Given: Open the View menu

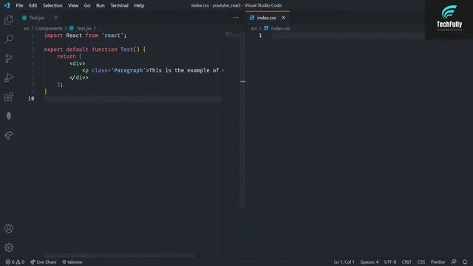Looking at the screenshot, I should click(73, 5).
